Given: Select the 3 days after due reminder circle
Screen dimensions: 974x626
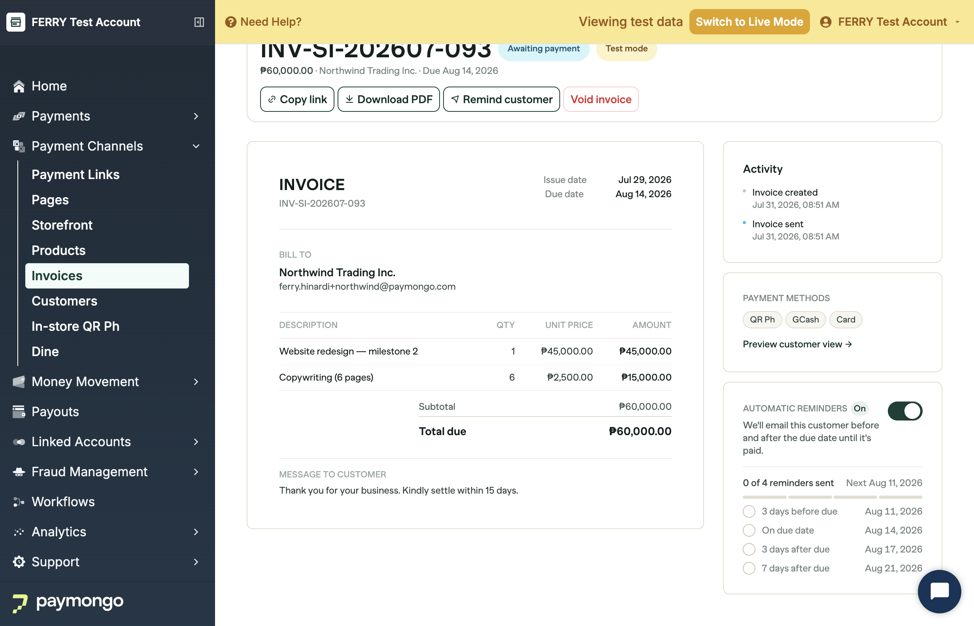Looking at the screenshot, I should pyautogui.click(x=749, y=550).
